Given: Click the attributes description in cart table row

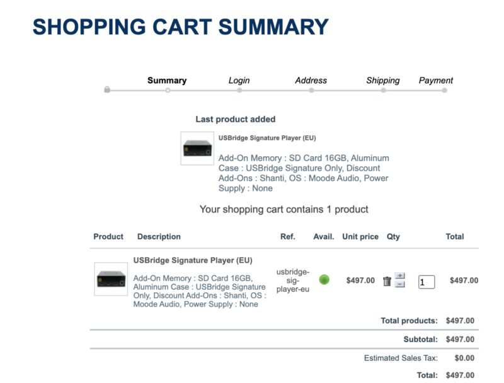Looking at the screenshot, I should pos(199,291).
